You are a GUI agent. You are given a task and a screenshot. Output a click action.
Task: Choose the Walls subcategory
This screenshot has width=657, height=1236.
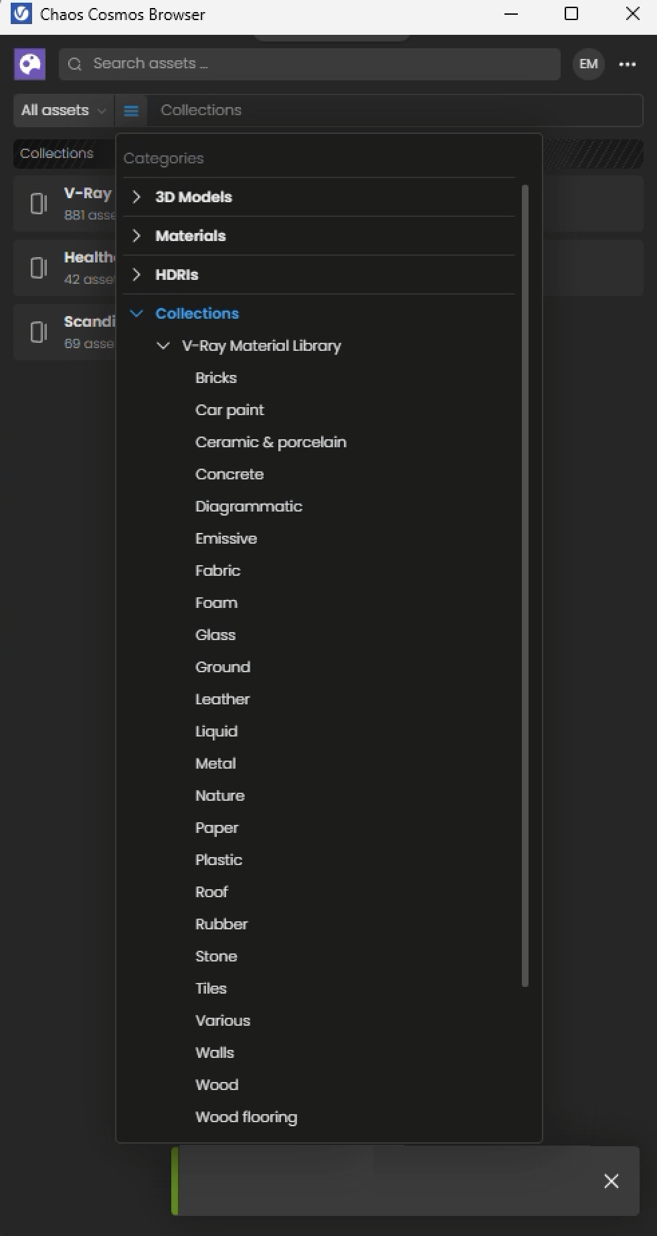pyautogui.click(x=215, y=1053)
